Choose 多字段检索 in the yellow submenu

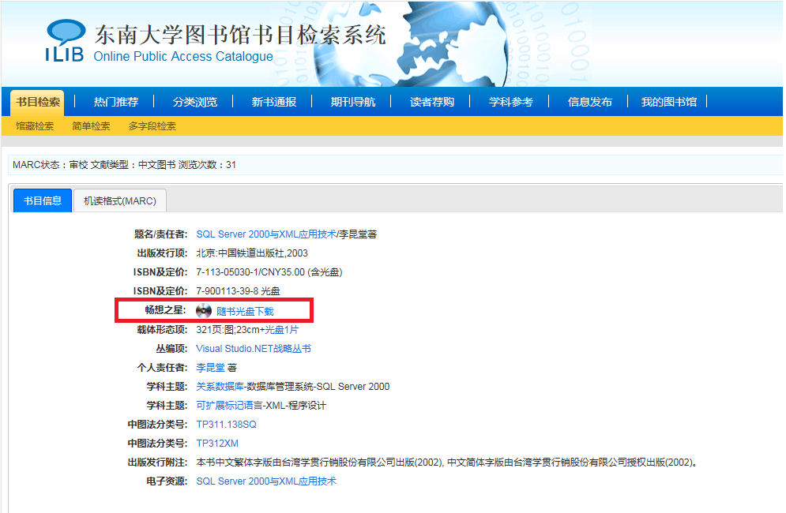pyautogui.click(x=152, y=126)
